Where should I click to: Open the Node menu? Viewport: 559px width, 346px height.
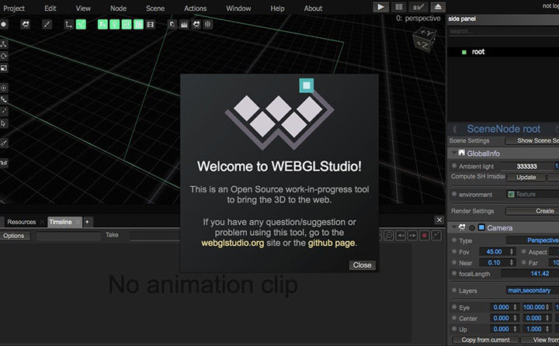118,9
